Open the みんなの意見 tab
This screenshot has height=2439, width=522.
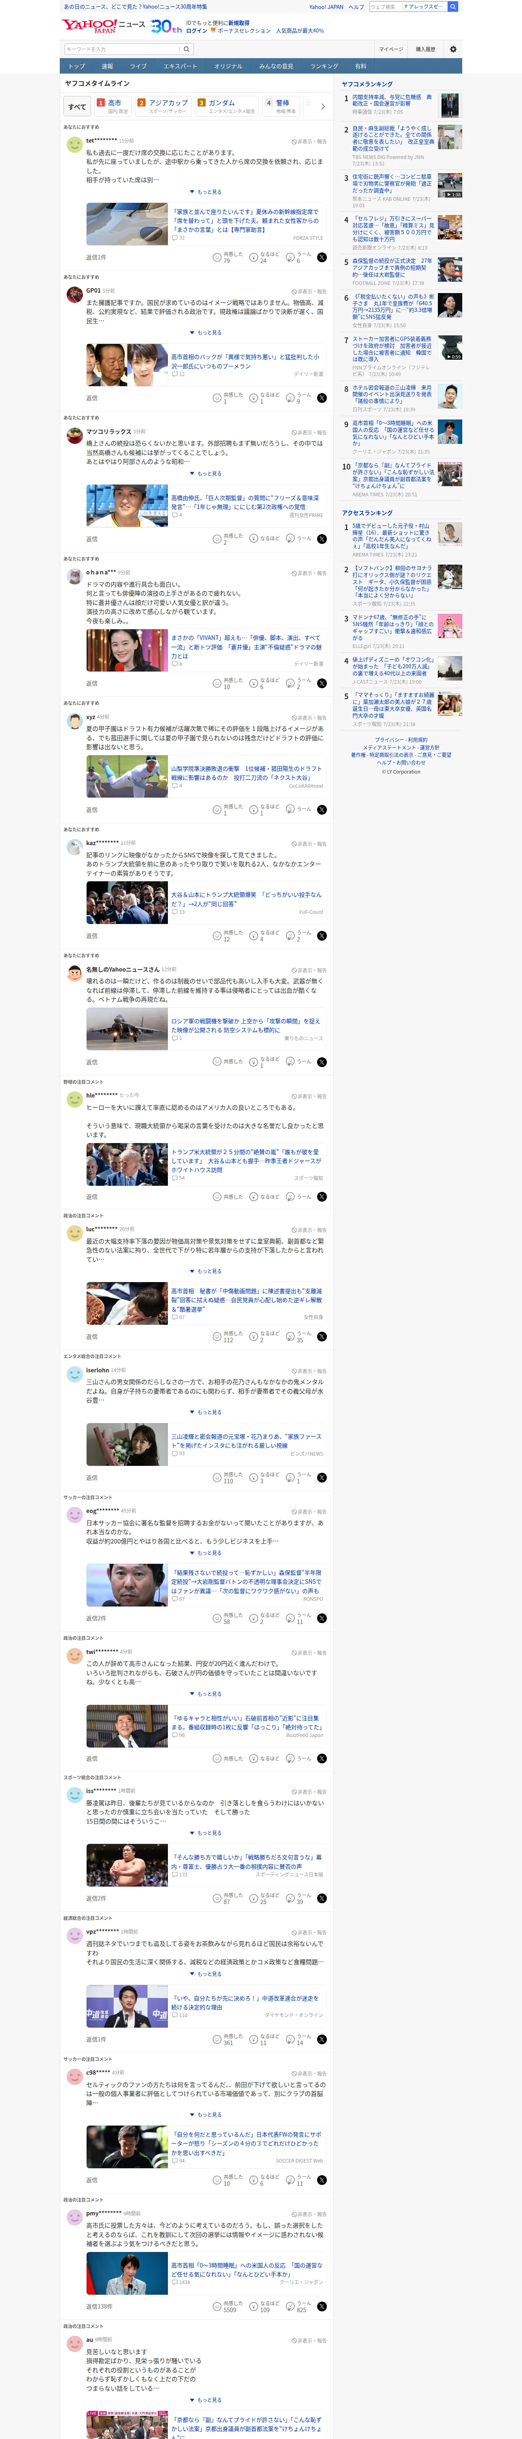tap(276, 66)
